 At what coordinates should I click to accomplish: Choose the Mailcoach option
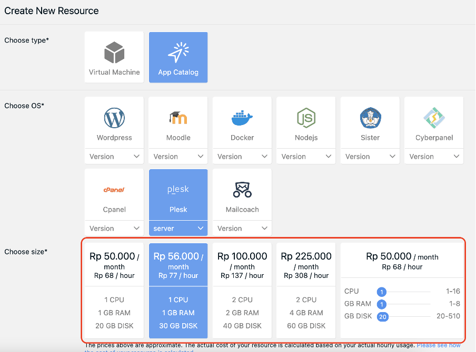[242, 194]
